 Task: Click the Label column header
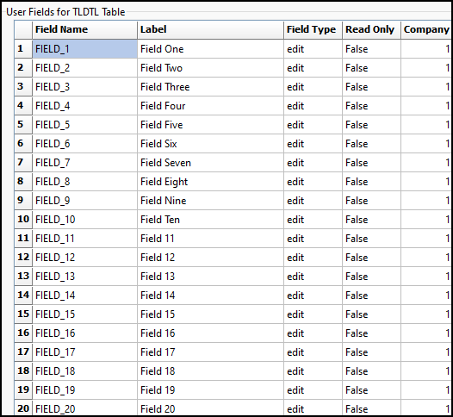click(x=210, y=29)
